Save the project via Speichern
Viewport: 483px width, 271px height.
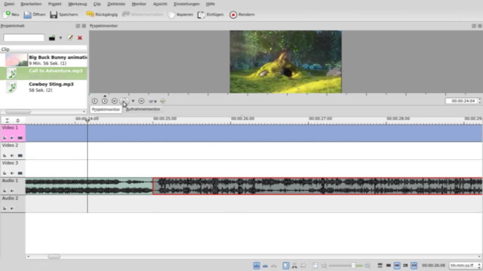tap(64, 14)
